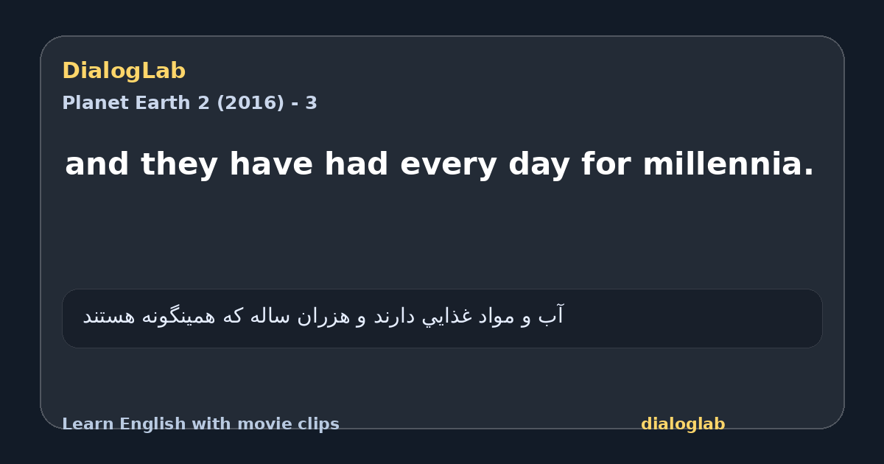Screen dimensions: 884x464
Task: Click "Learn English with movie clips" tagline
Action: point(200,424)
